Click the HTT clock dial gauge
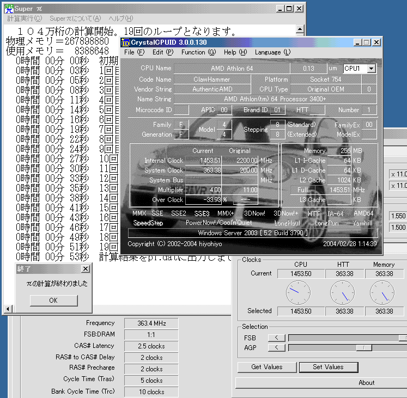 pos(342,292)
